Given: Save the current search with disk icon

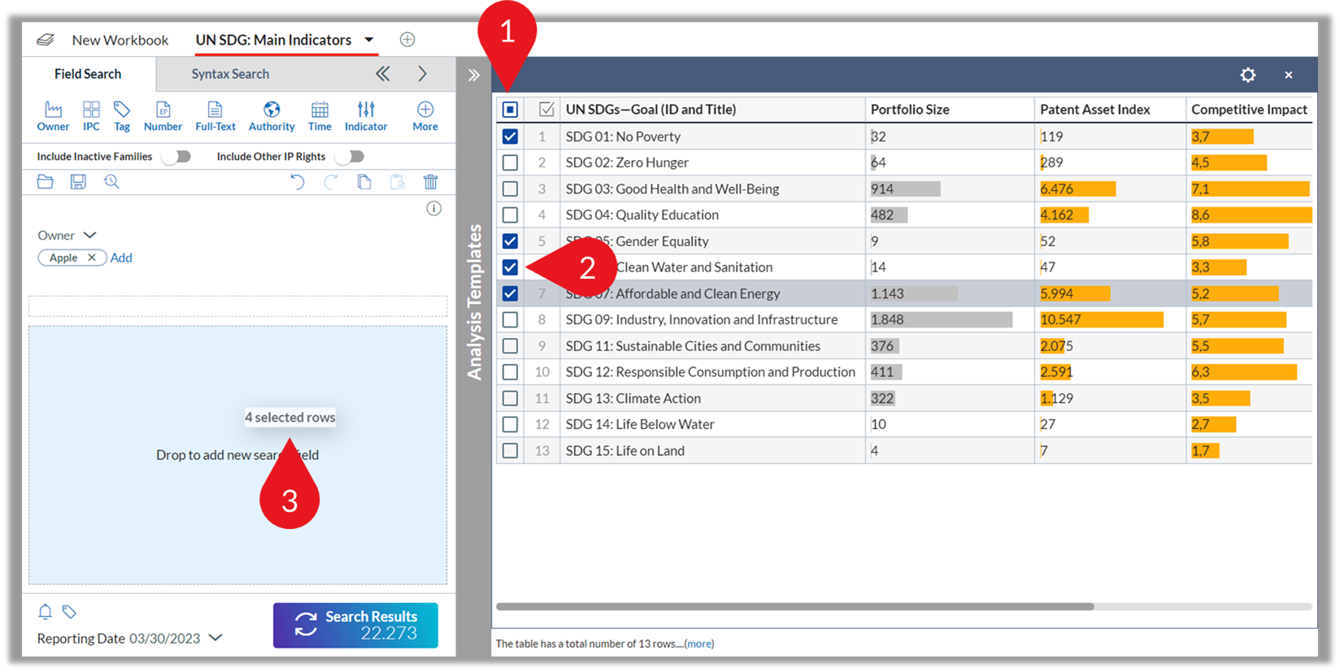Looking at the screenshot, I should tap(78, 182).
